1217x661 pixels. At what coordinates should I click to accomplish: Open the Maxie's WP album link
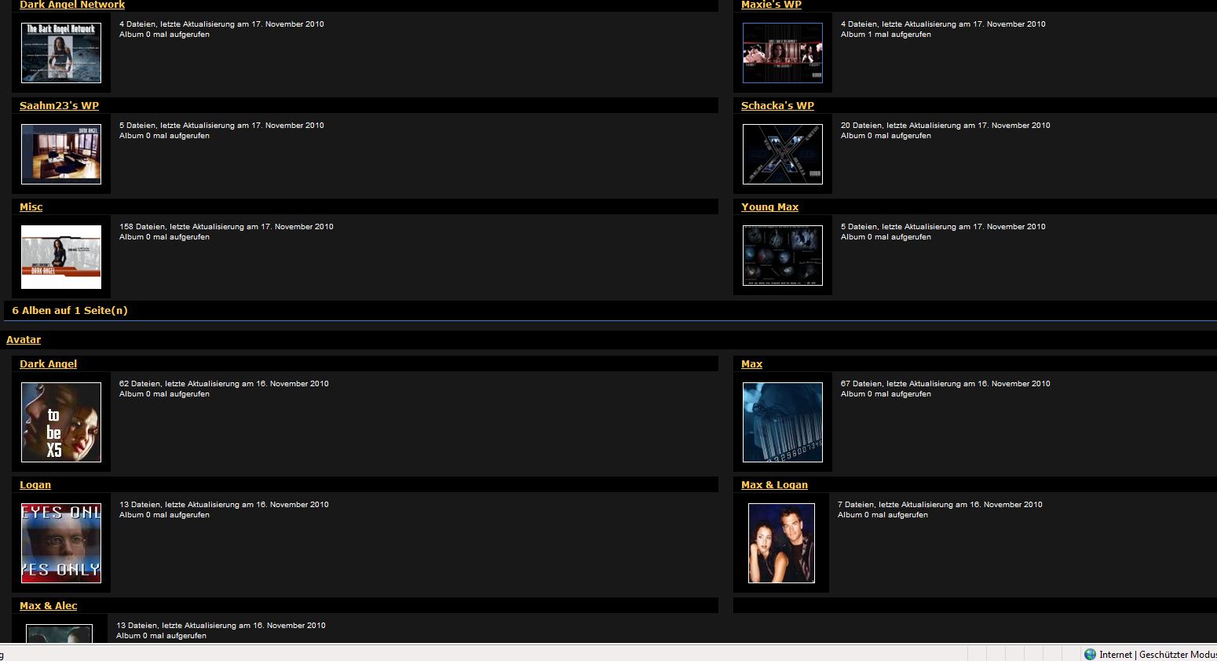tap(771, 5)
